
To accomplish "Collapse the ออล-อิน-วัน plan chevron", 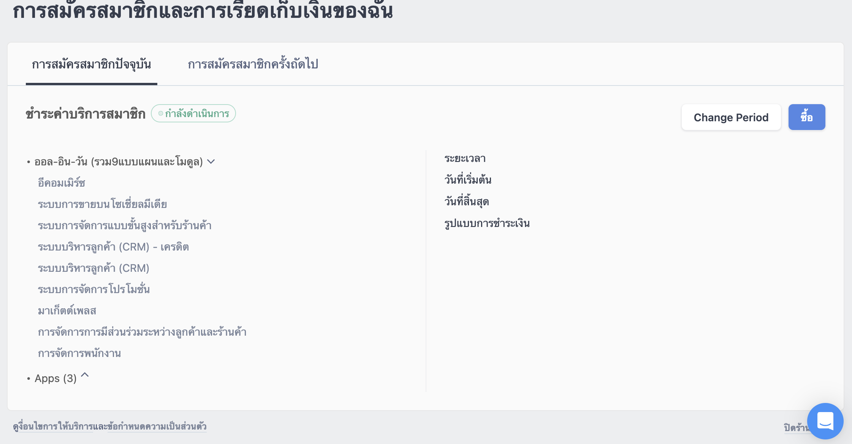I will [211, 162].
